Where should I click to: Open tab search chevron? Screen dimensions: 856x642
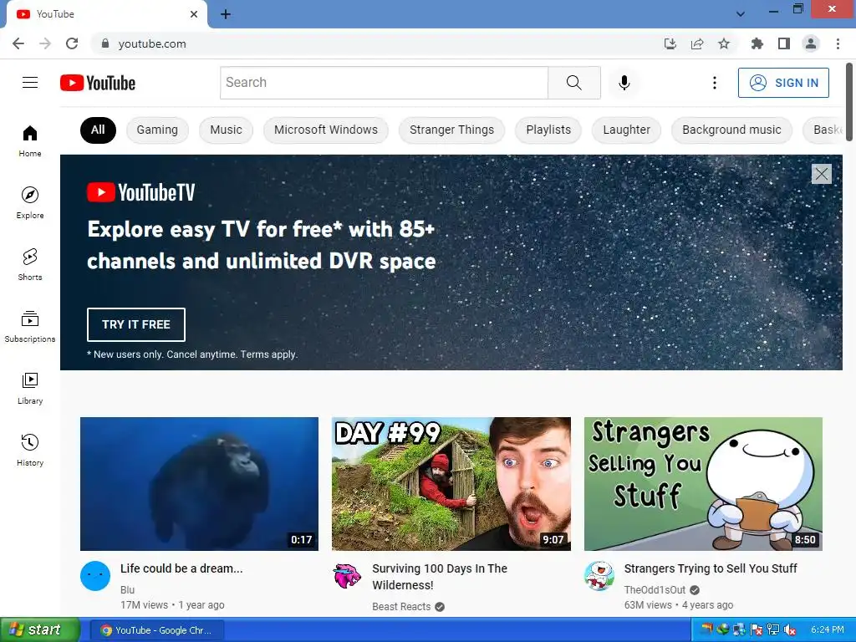tap(741, 13)
